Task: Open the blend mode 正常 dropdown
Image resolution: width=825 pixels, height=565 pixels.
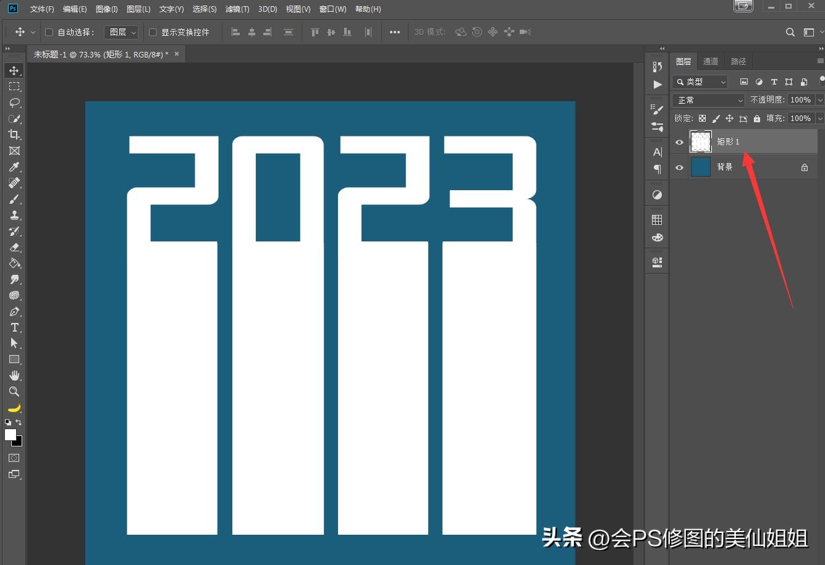Action: tap(709, 100)
